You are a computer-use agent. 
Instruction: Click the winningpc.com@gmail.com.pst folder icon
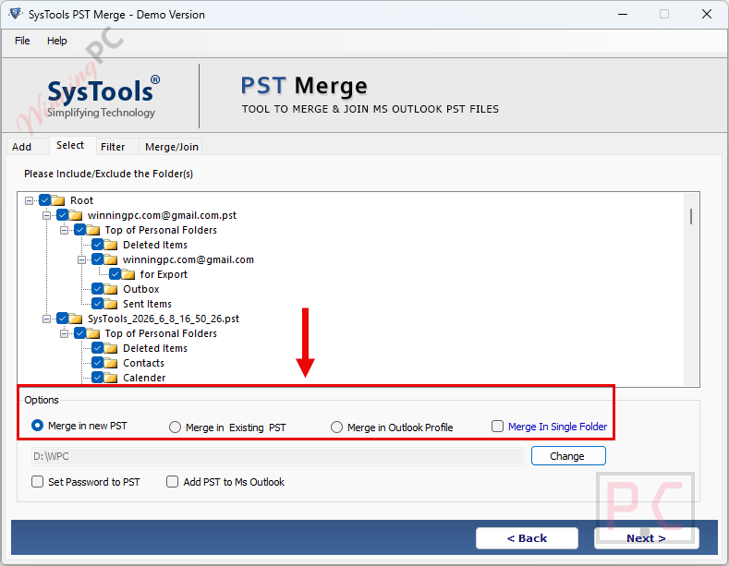(76, 216)
